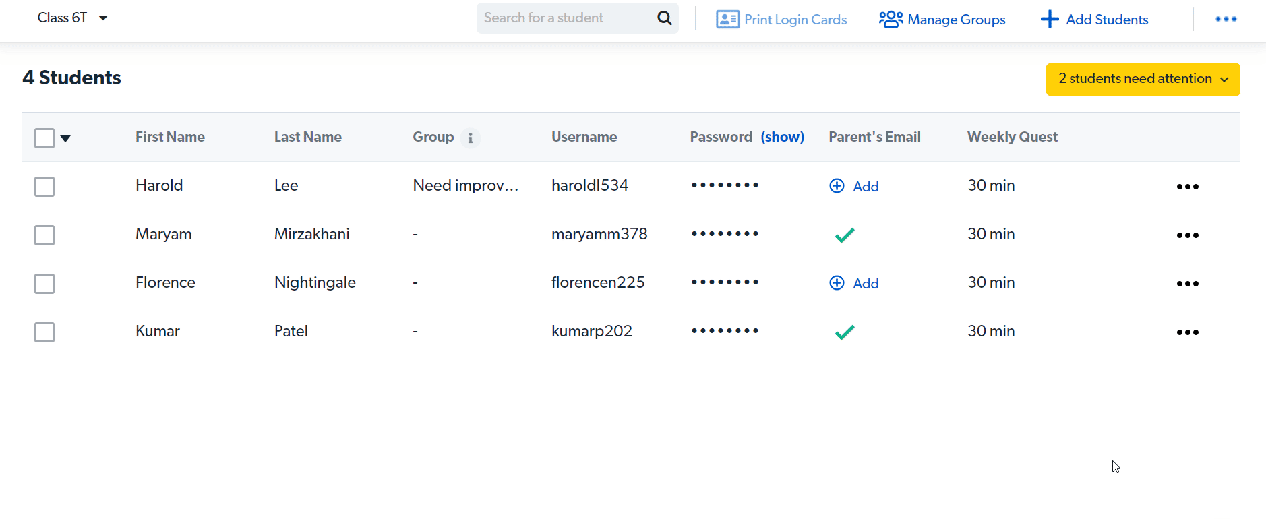
Task: Click the plus icon beside Add Students
Action: pos(1050,20)
